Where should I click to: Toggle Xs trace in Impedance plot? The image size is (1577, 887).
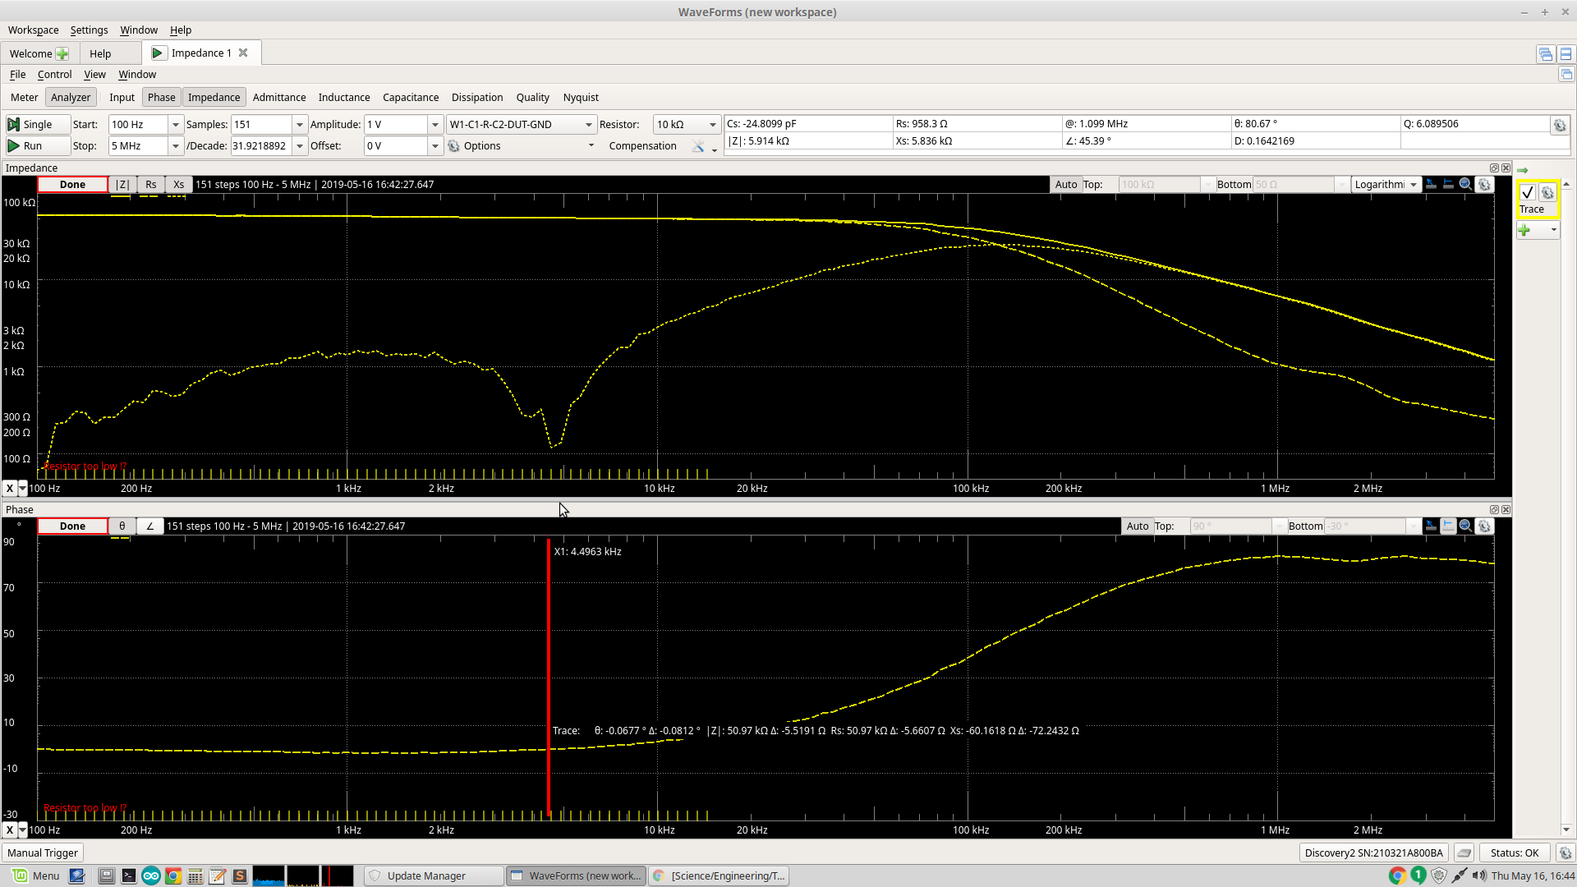coord(179,184)
